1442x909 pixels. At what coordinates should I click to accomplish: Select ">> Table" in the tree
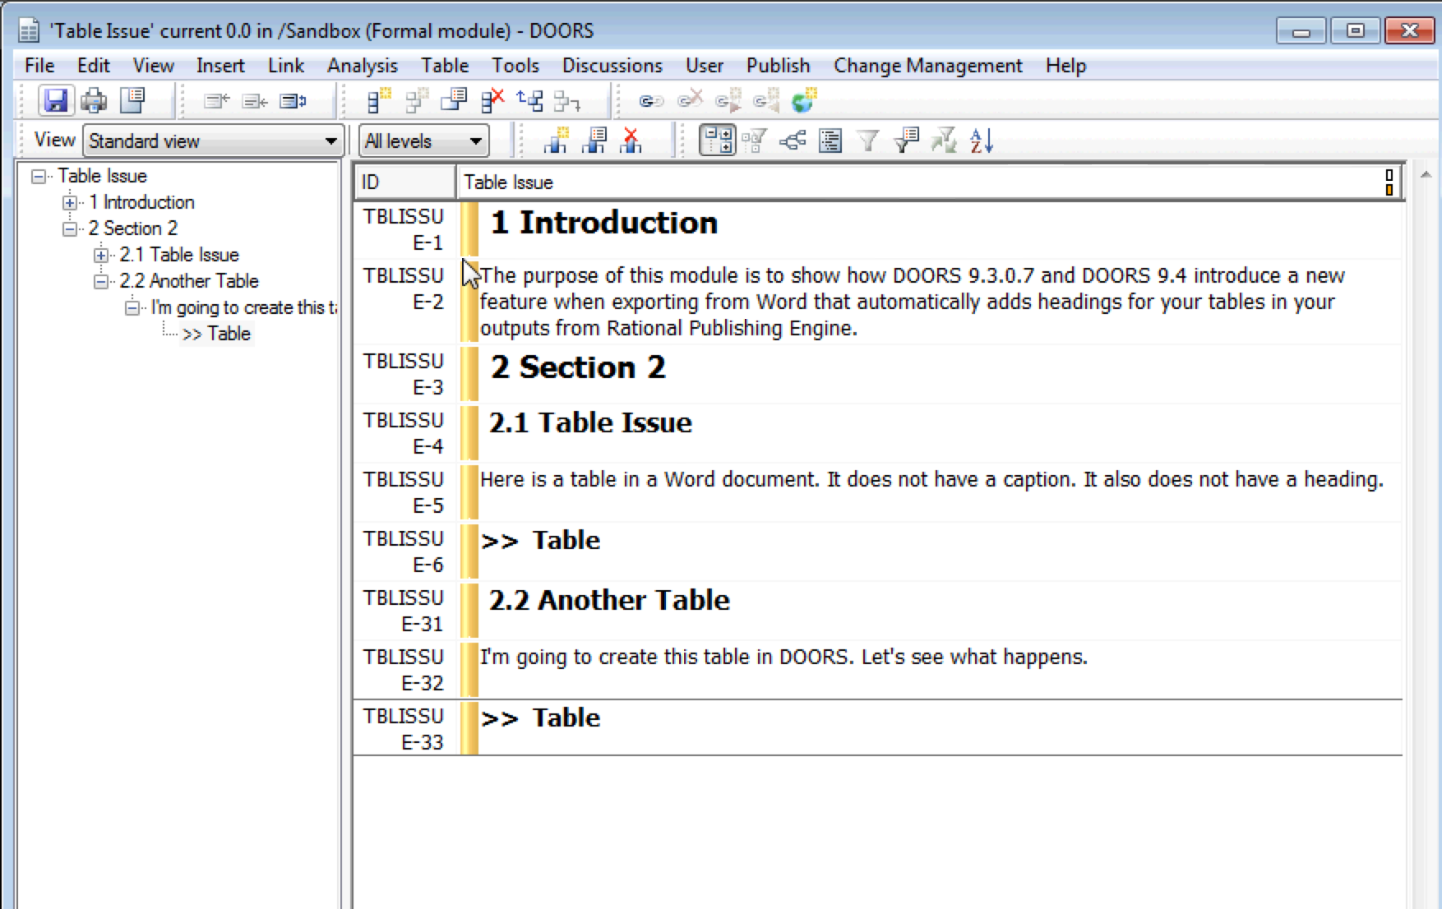point(216,334)
